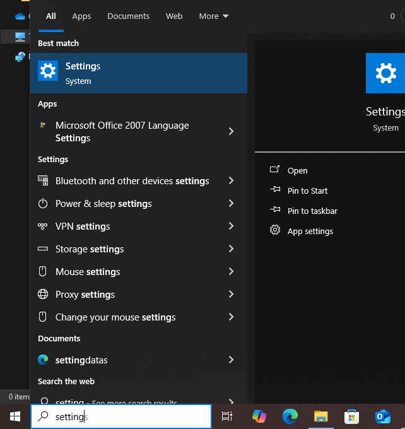Click the taskbar search input field
The image size is (405, 429).
121,416
